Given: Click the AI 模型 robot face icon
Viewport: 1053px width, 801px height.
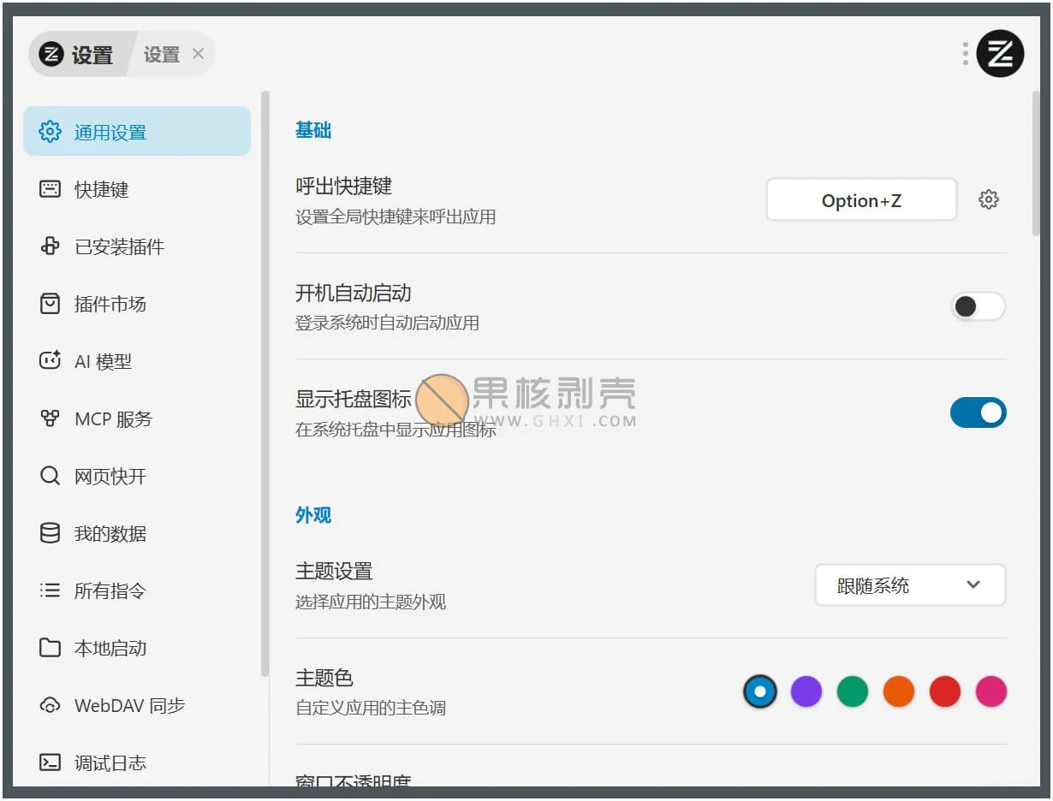Looking at the screenshot, I should coord(51,361).
